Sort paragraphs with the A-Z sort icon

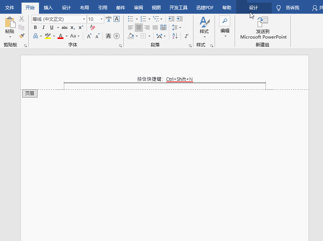174,36
